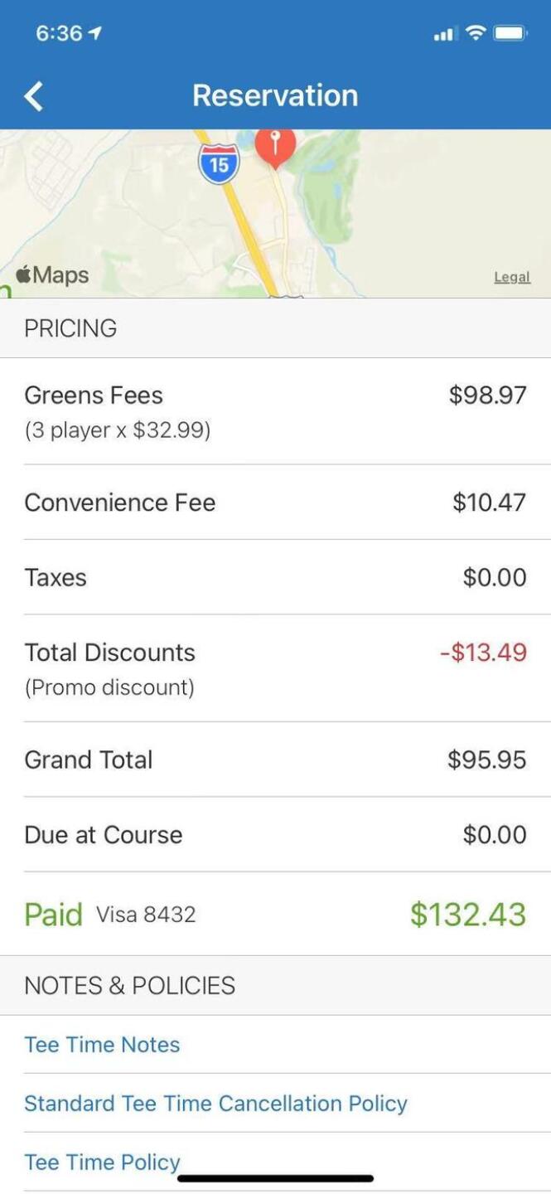Tap the Greens Fees row
Screen dimensions: 551x1194
point(275,410)
